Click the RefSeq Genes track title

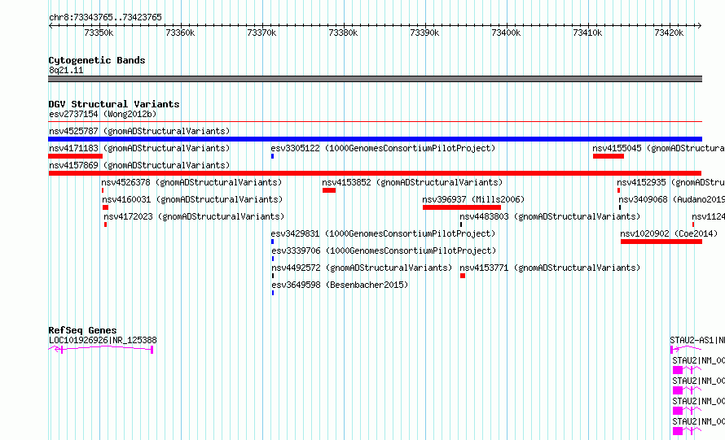(x=82, y=330)
